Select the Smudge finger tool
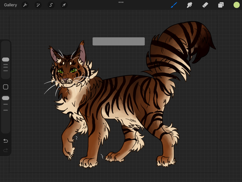242x182 pixels. (x=189, y=5)
